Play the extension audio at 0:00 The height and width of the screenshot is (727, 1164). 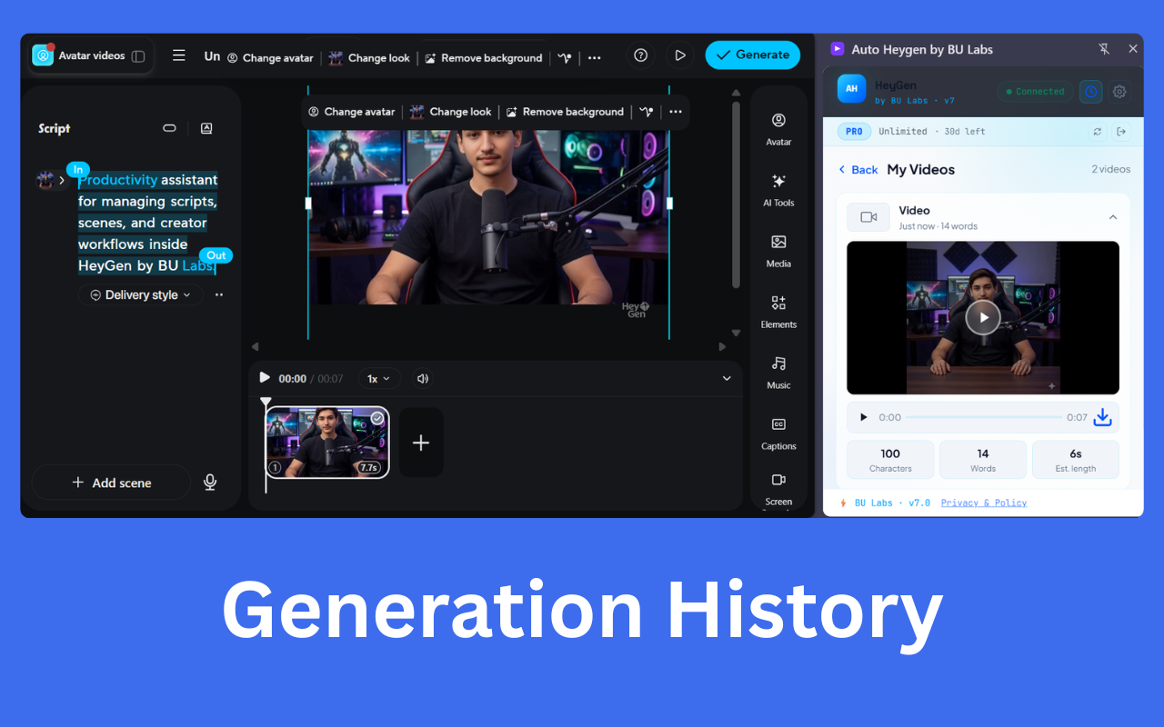pyautogui.click(x=863, y=417)
